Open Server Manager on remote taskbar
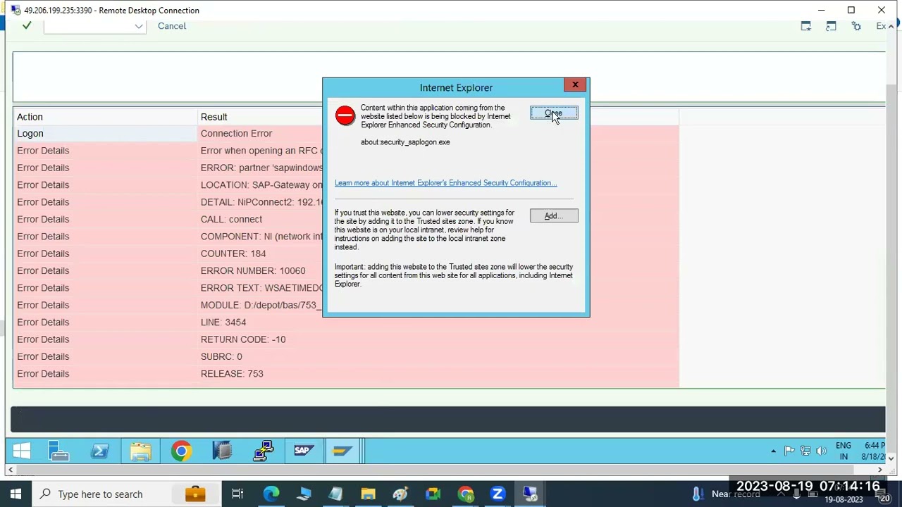902x507 pixels. click(59, 451)
